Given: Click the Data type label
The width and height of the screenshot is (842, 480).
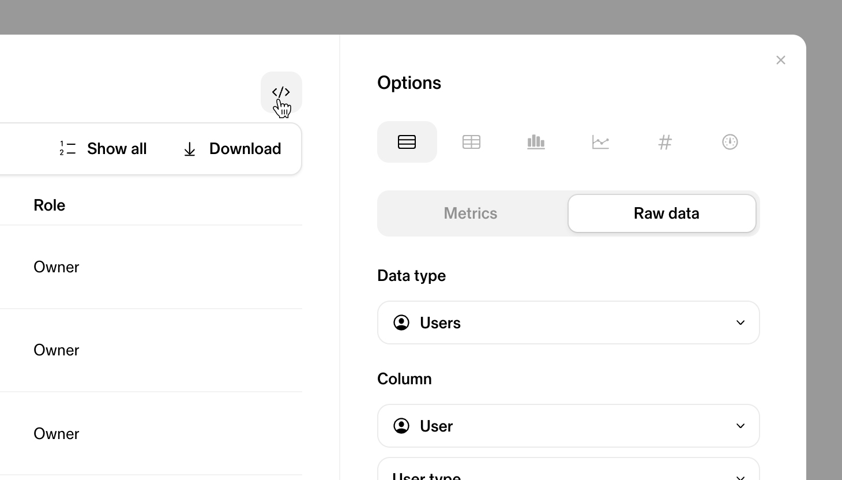Looking at the screenshot, I should click(412, 276).
